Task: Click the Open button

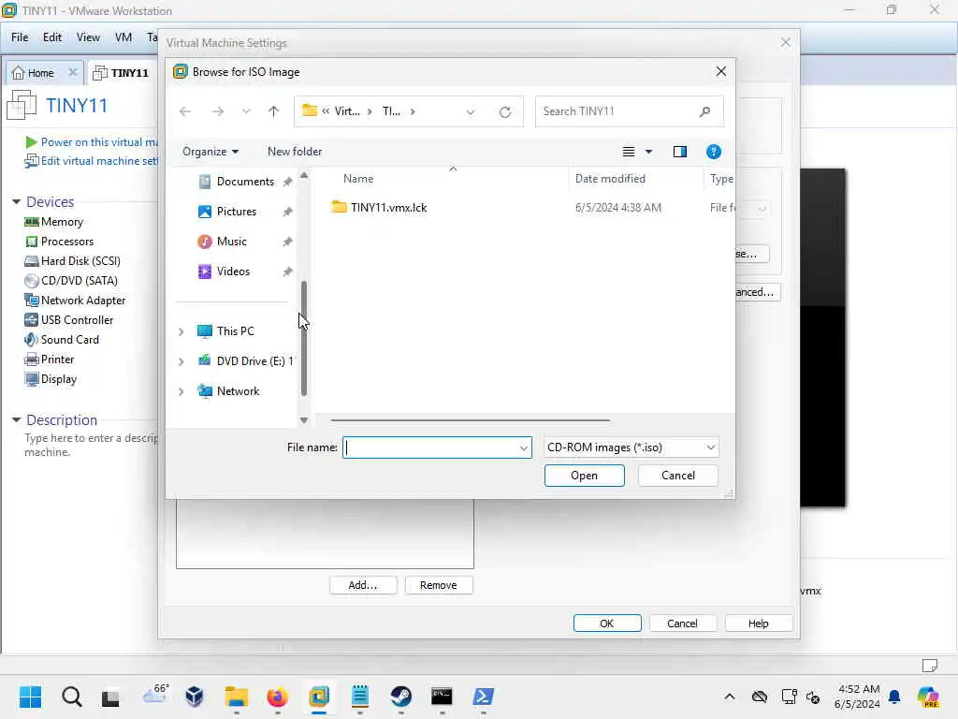Action: [584, 476]
